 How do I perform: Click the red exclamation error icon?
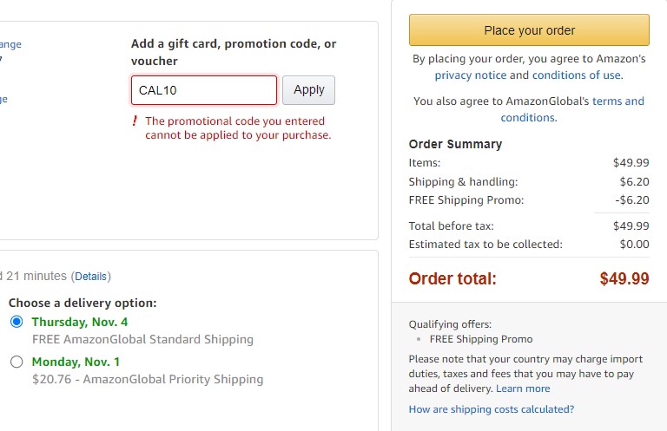[135, 121]
